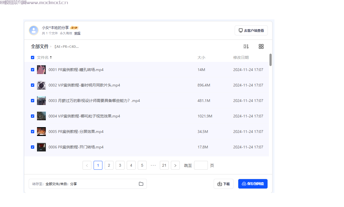
Task: Toggle the select-all checkbox by 文件名
Action: [x=33, y=57]
